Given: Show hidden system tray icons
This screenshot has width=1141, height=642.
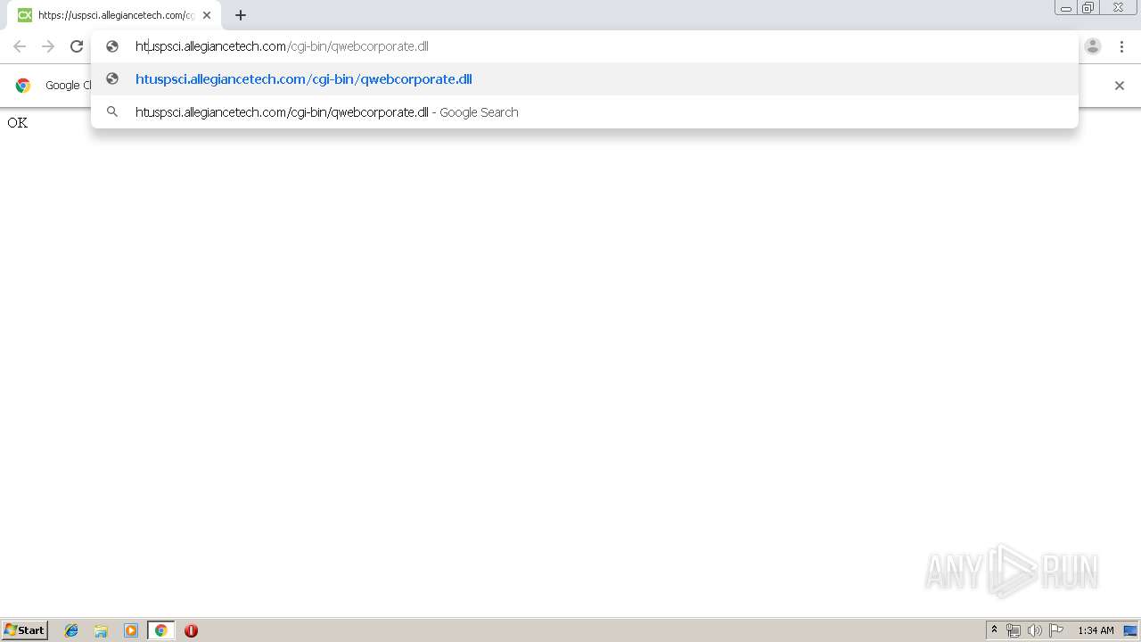Looking at the screenshot, I should tap(994, 630).
